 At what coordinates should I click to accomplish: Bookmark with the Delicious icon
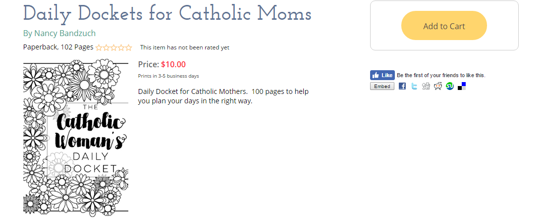pos(462,86)
